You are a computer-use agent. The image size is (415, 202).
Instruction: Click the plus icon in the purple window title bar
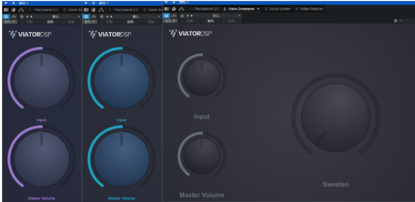coord(13,3)
